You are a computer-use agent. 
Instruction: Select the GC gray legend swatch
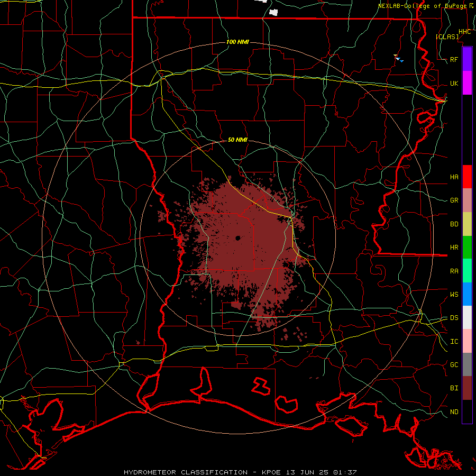pyautogui.click(x=467, y=364)
